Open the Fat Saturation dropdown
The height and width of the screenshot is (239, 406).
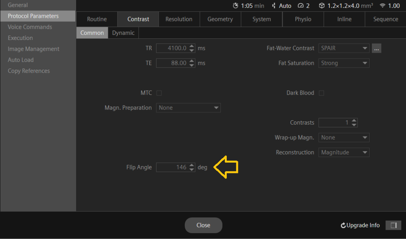tap(343, 63)
